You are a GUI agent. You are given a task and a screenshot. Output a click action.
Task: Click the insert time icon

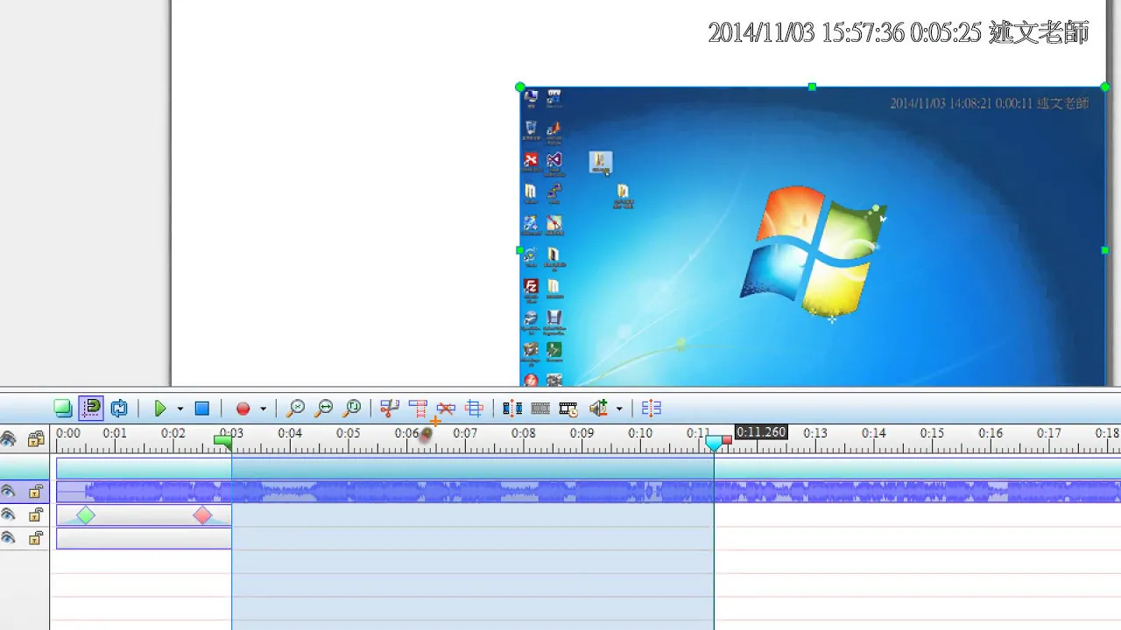click(512, 409)
